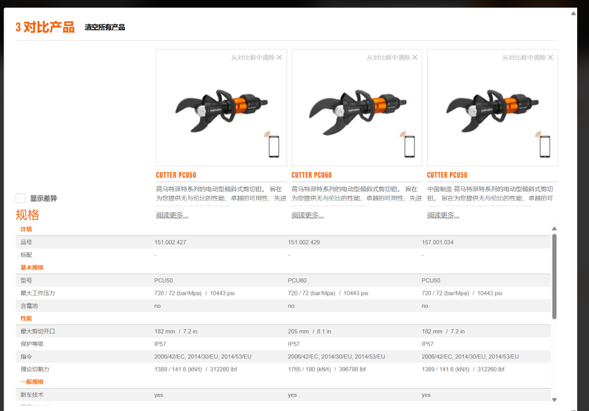The width and height of the screenshot is (589, 411).
Task: Click the PCU60 value in 型号 row
Action: [297, 280]
